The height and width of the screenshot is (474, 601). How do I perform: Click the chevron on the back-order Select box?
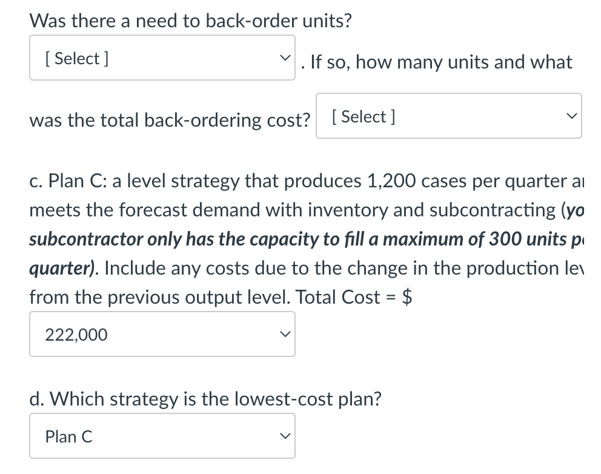(285, 57)
